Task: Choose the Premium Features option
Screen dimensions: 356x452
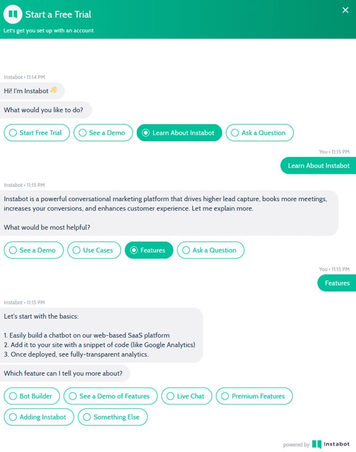Action: point(254,396)
